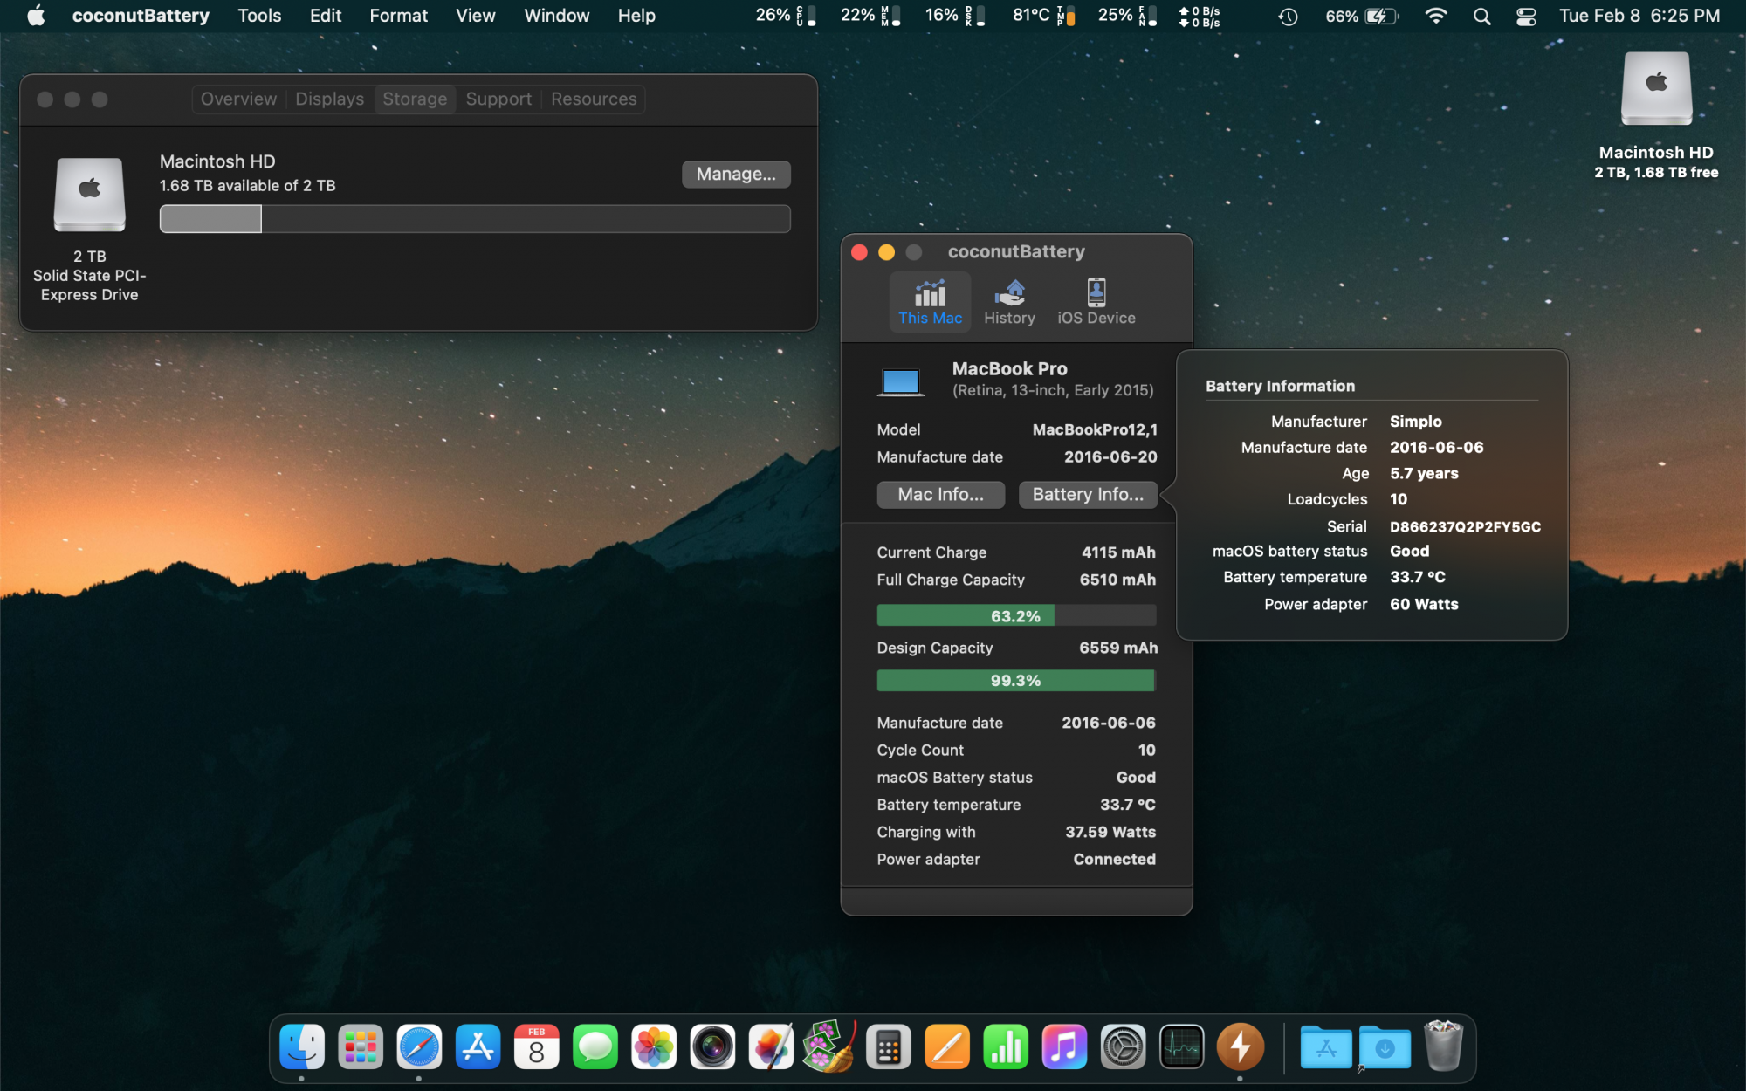Click the network speed 0 B/s indicator
Image resolution: width=1746 pixels, height=1091 pixels.
[x=1200, y=16]
